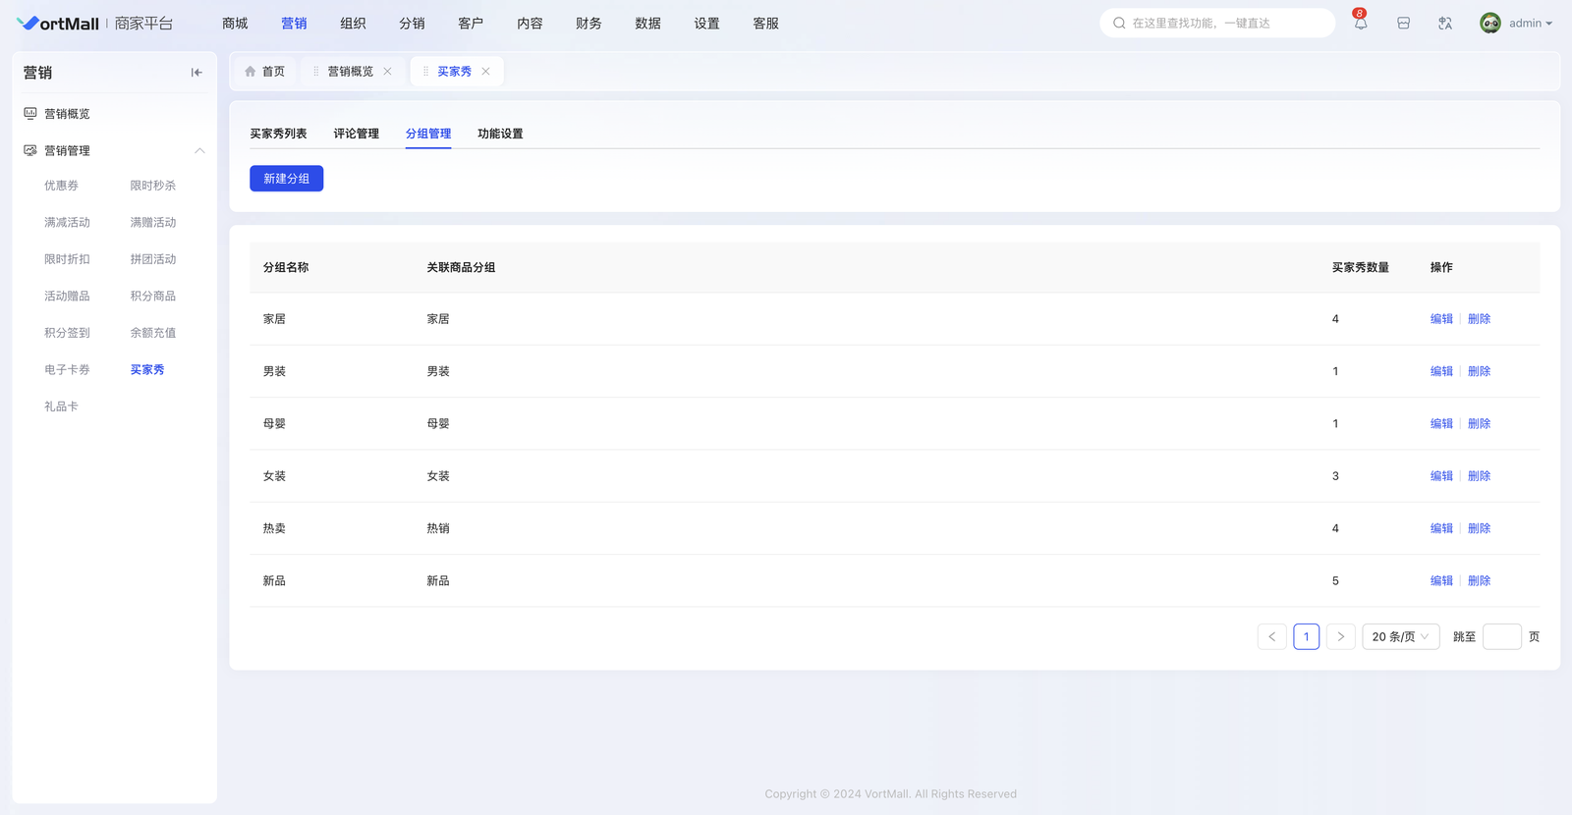Click the 新建分组 button

coord(286,179)
